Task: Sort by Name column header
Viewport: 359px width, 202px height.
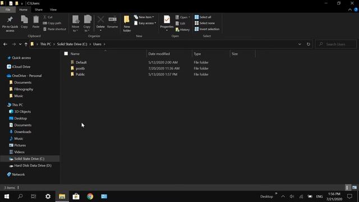Action: (75, 54)
